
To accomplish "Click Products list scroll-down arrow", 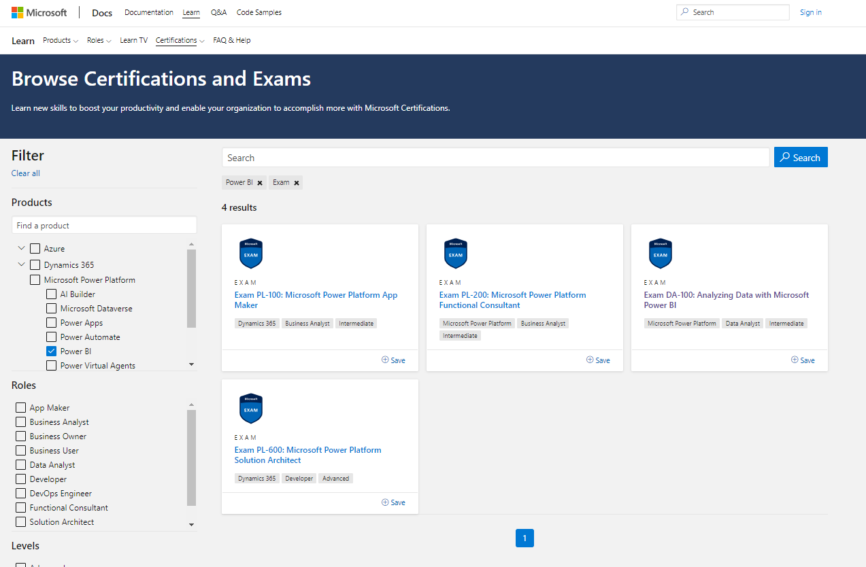I will (x=191, y=365).
